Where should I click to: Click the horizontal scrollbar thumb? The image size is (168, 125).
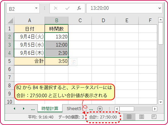click(x=127, y=109)
